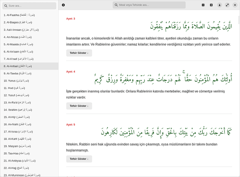Click the download arrow icon in the header
This screenshot has height=177, width=240.
[x=219, y=5]
